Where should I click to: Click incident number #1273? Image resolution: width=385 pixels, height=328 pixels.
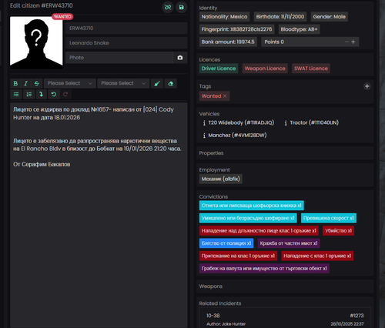pos(357,316)
